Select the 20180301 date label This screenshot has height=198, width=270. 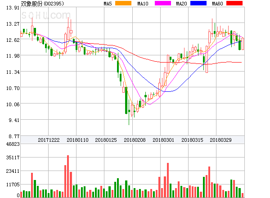tap(163, 140)
